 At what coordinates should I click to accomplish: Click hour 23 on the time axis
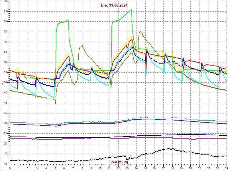click(x=218, y=168)
